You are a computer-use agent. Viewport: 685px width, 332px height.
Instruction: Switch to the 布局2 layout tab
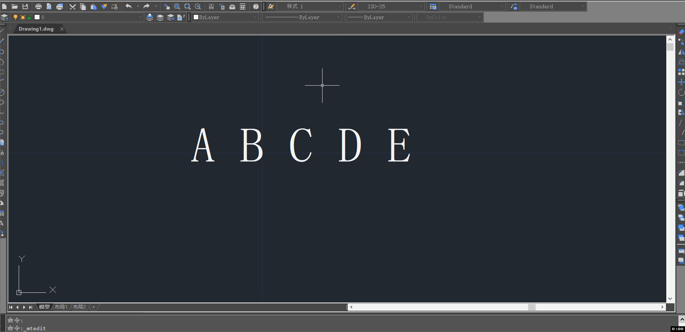point(80,307)
